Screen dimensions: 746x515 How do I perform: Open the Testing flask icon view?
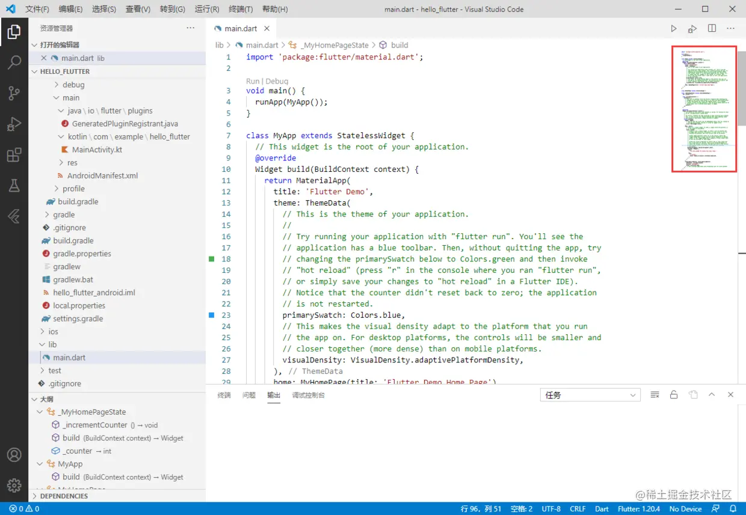click(x=14, y=186)
